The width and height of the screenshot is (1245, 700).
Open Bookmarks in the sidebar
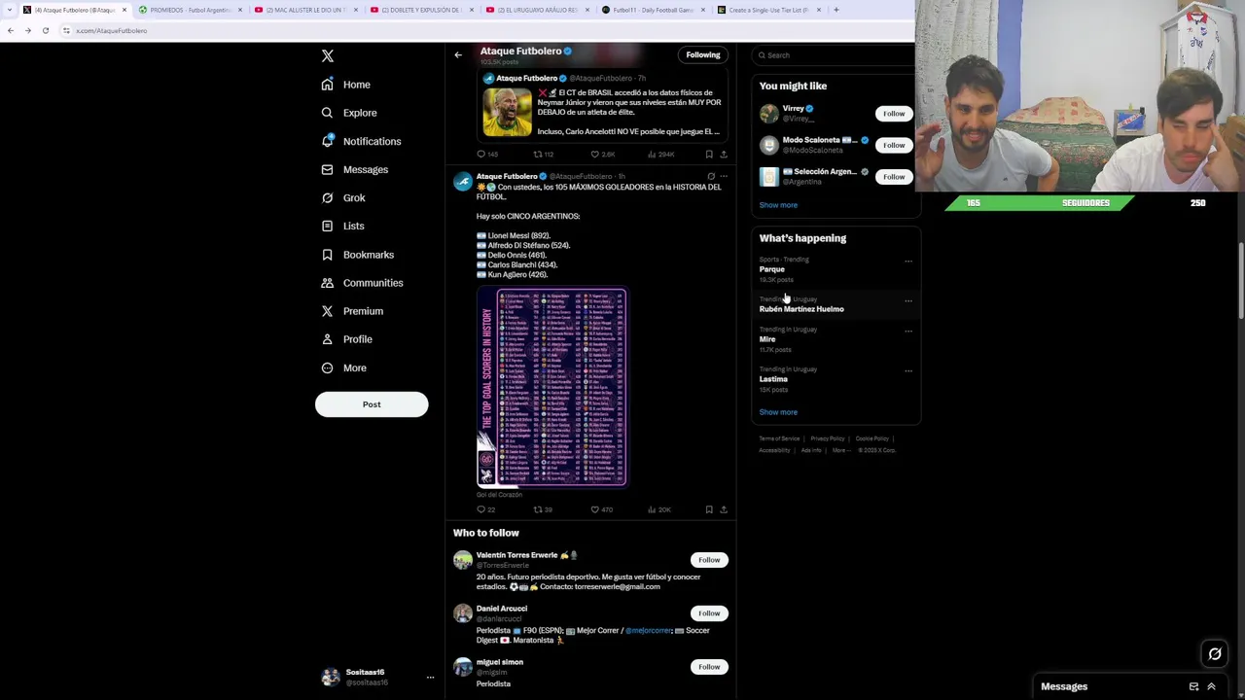click(358, 255)
